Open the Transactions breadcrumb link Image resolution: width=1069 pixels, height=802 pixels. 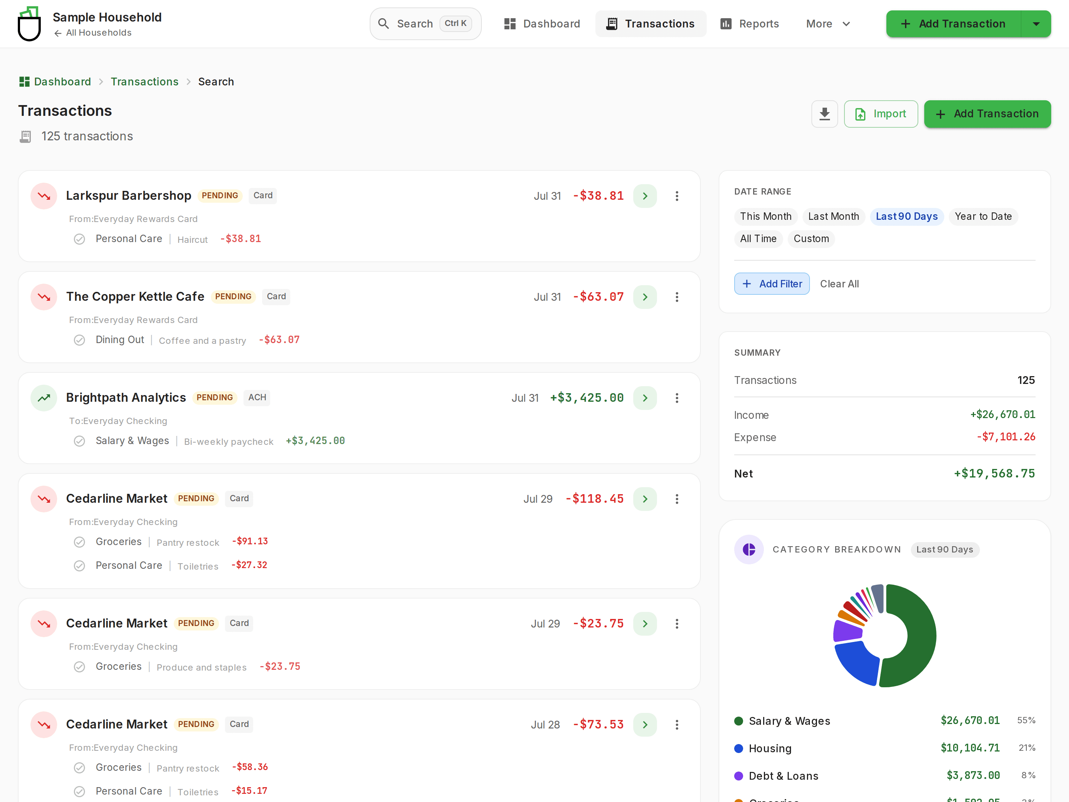144,82
